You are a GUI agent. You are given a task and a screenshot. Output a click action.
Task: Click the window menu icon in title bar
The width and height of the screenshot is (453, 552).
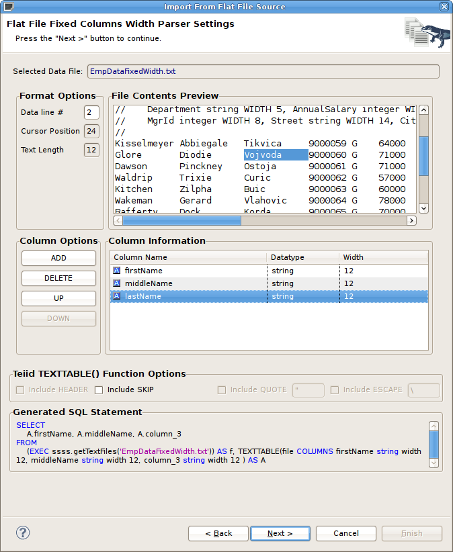point(7,7)
